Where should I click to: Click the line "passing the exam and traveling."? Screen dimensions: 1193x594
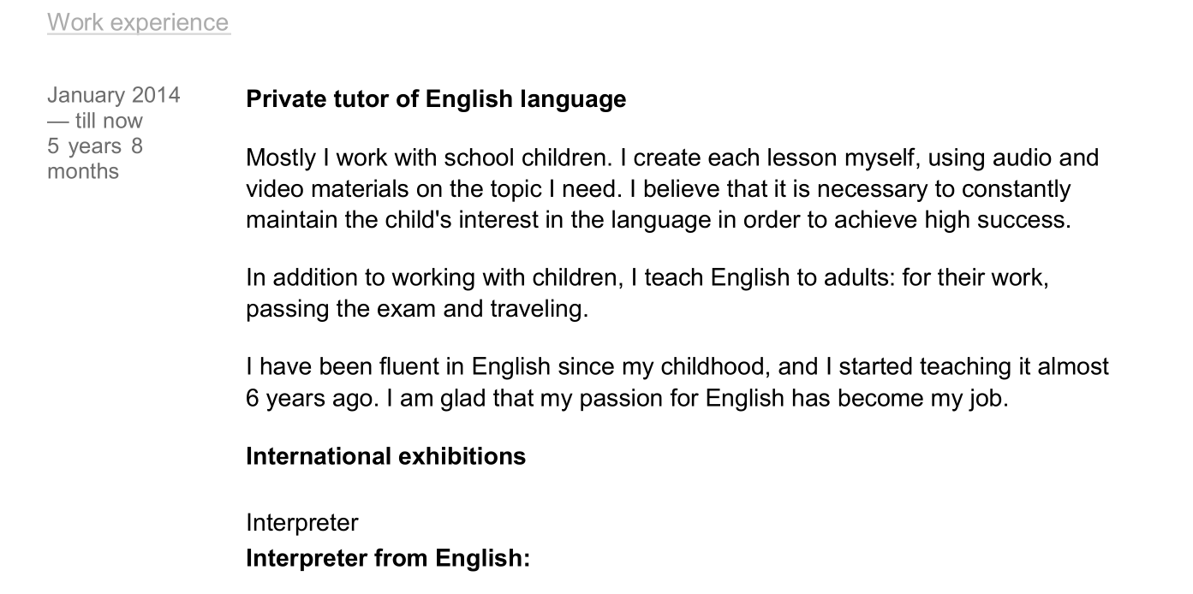pos(417,308)
